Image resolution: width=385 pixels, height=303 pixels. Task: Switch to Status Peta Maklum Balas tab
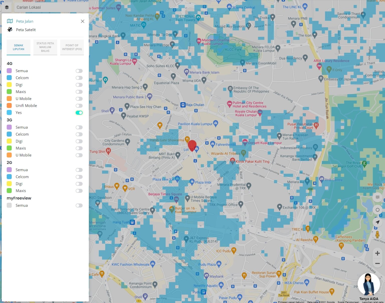click(x=45, y=47)
